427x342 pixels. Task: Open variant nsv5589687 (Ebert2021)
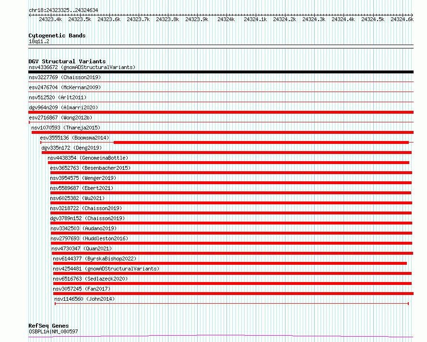click(x=82, y=188)
